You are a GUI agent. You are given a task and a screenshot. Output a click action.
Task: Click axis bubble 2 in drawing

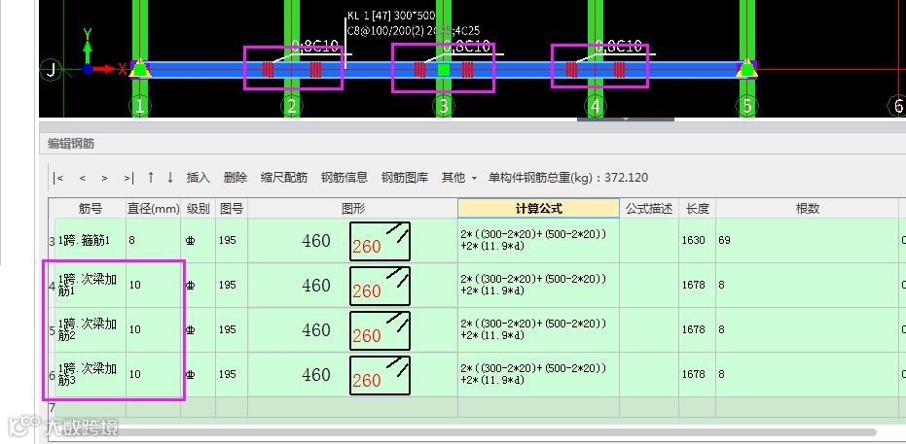pyautogui.click(x=292, y=106)
